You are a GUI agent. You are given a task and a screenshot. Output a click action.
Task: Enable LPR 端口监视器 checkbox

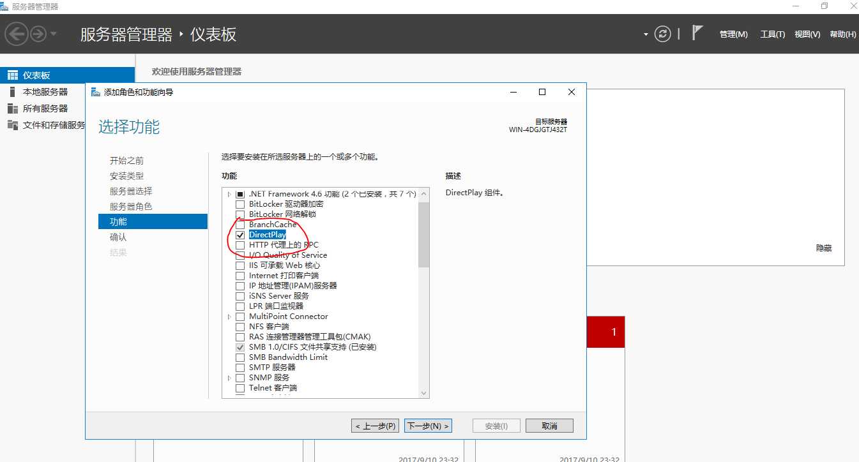click(x=240, y=306)
